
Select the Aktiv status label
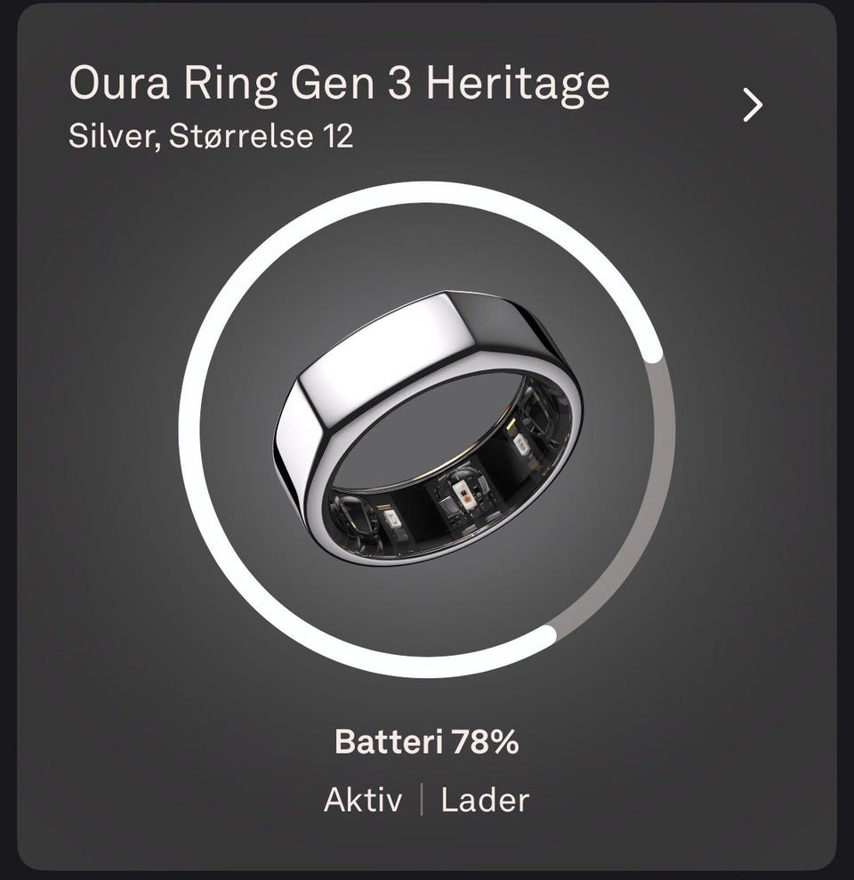click(x=363, y=800)
